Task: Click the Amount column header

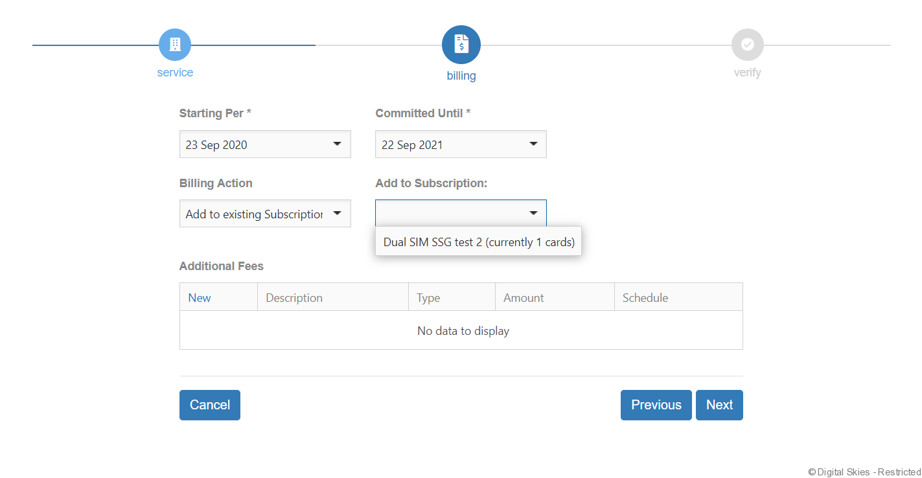Action: (x=524, y=298)
